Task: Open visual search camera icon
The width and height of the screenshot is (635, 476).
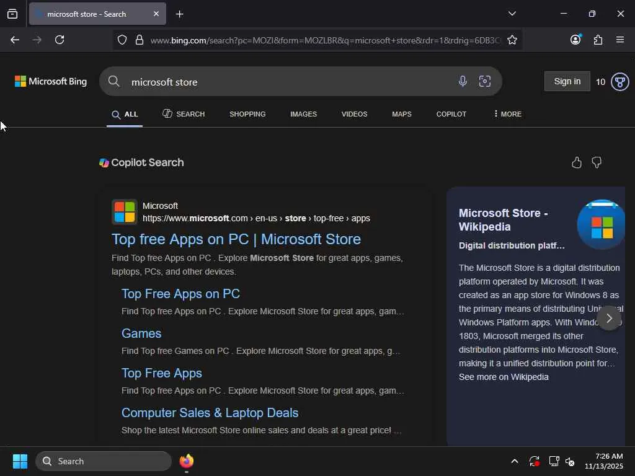Action: pos(485,81)
